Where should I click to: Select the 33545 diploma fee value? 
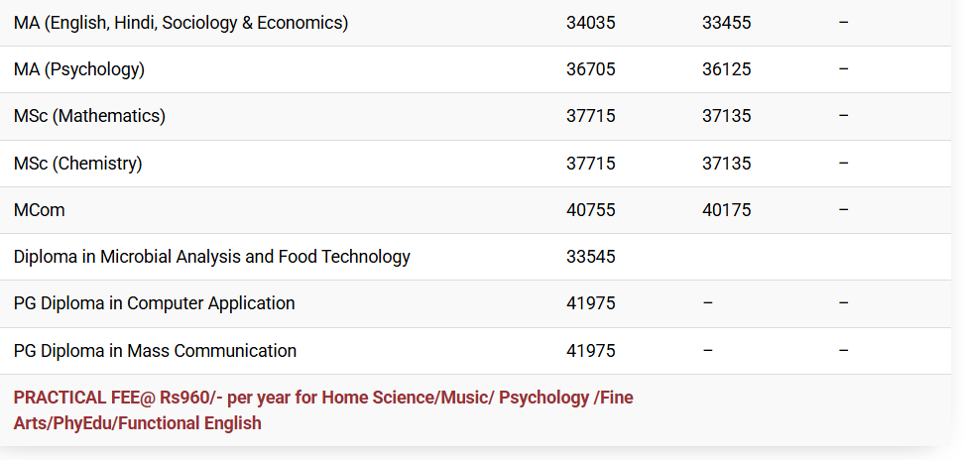(x=591, y=257)
